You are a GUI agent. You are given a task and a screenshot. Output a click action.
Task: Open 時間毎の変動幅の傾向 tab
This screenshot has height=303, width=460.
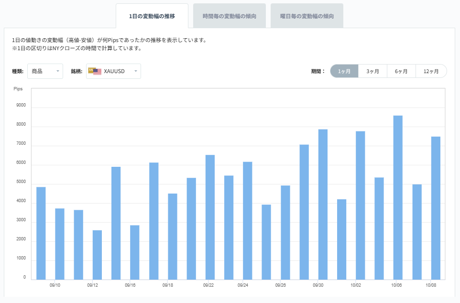[230, 16]
